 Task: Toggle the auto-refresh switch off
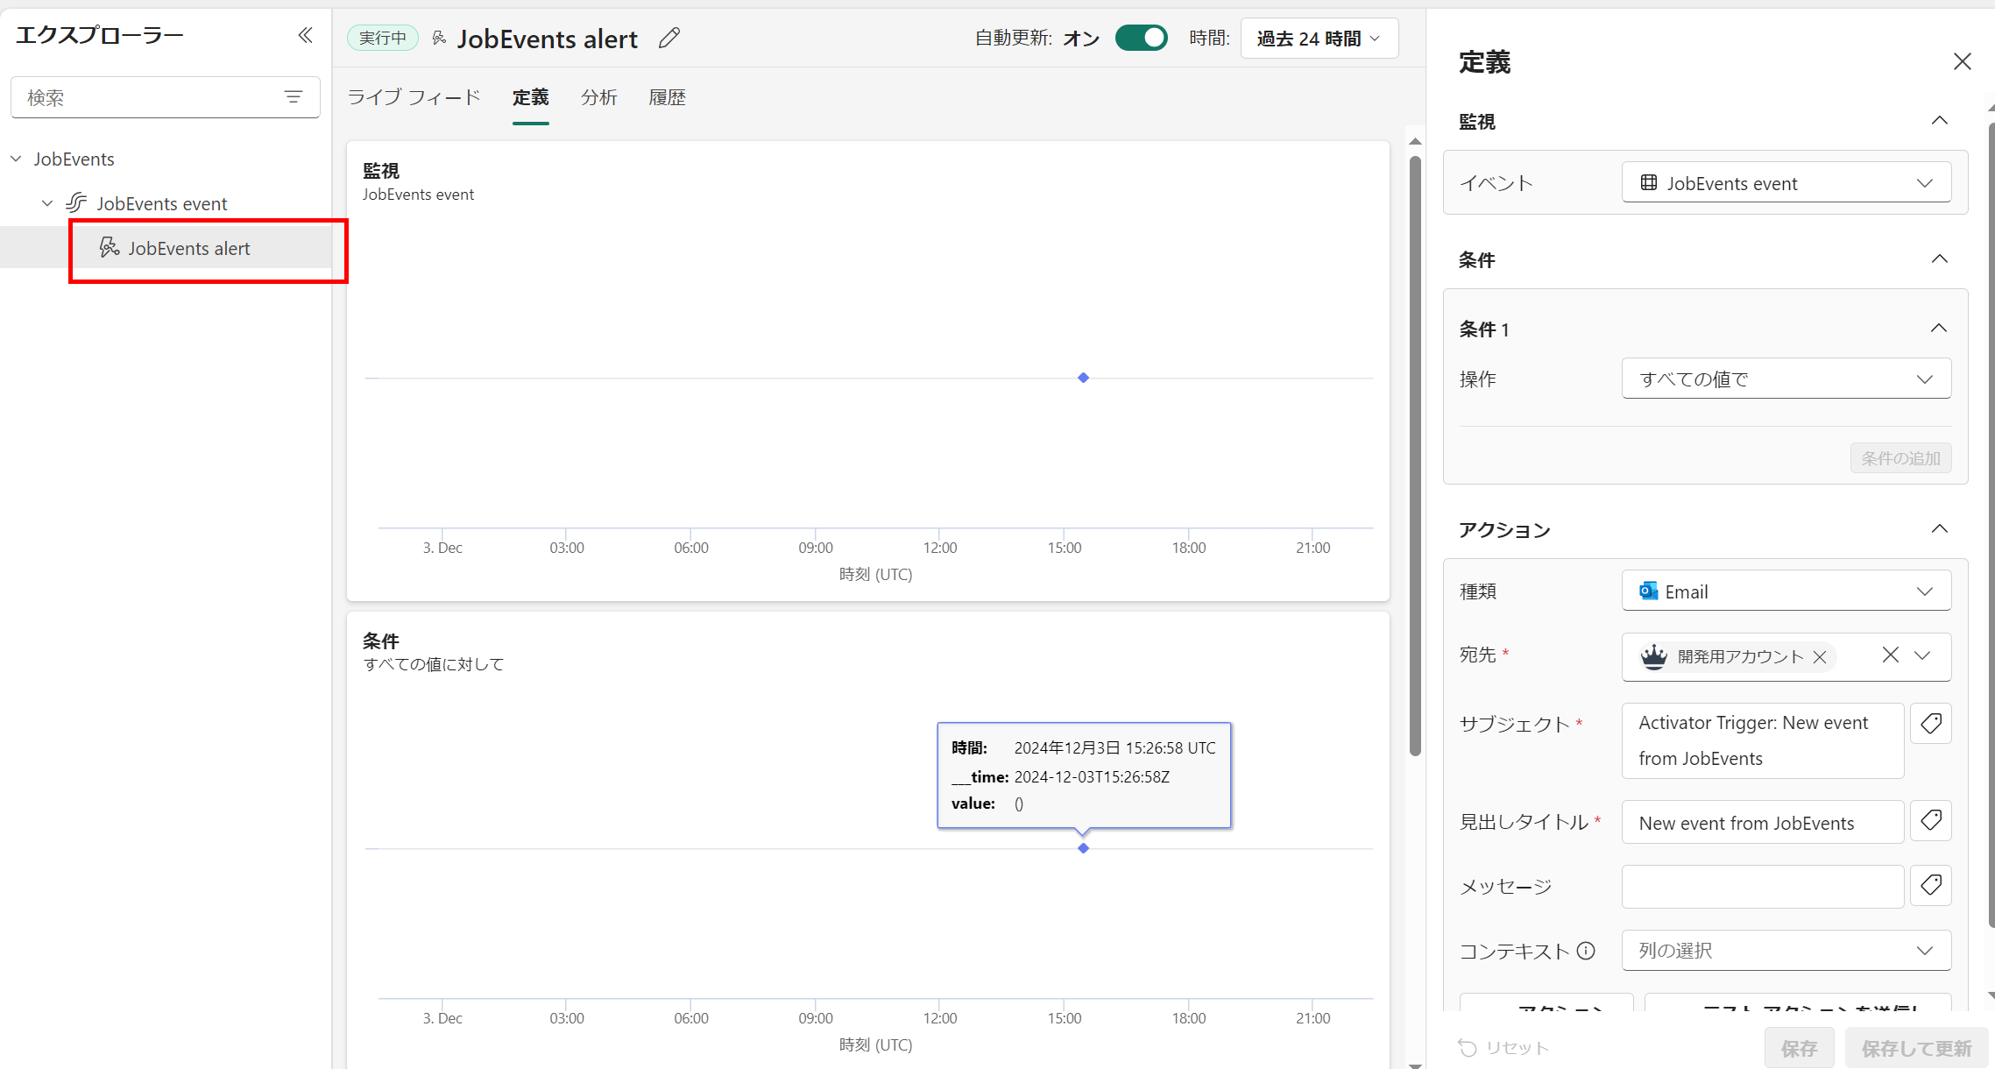click(x=1141, y=38)
